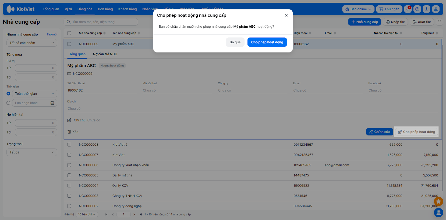Click the calendar icon in date picker
This screenshot has height=220, width=446.
coord(52,103)
